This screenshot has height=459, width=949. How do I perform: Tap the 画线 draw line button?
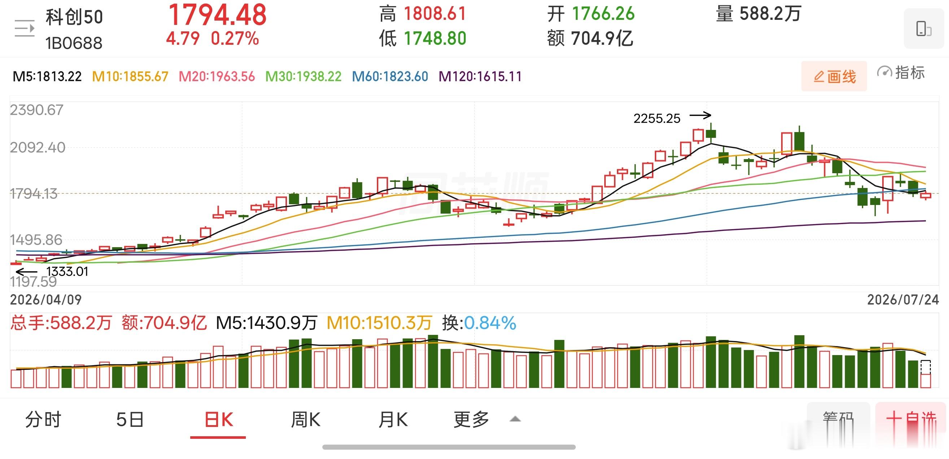point(834,76)
